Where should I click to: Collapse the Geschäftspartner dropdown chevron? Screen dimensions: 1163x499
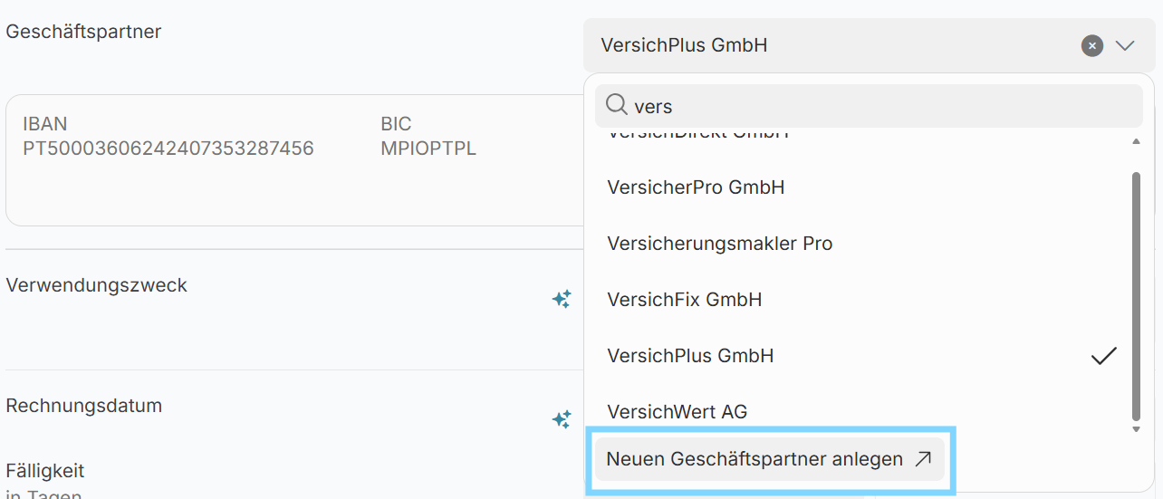[1125, 45]
